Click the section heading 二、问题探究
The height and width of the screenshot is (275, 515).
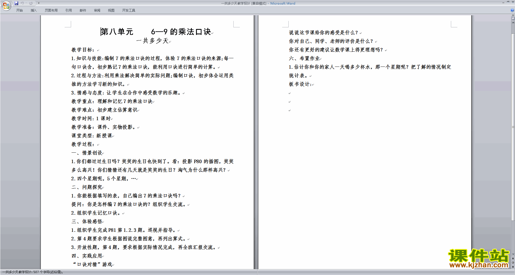[87, 187]
